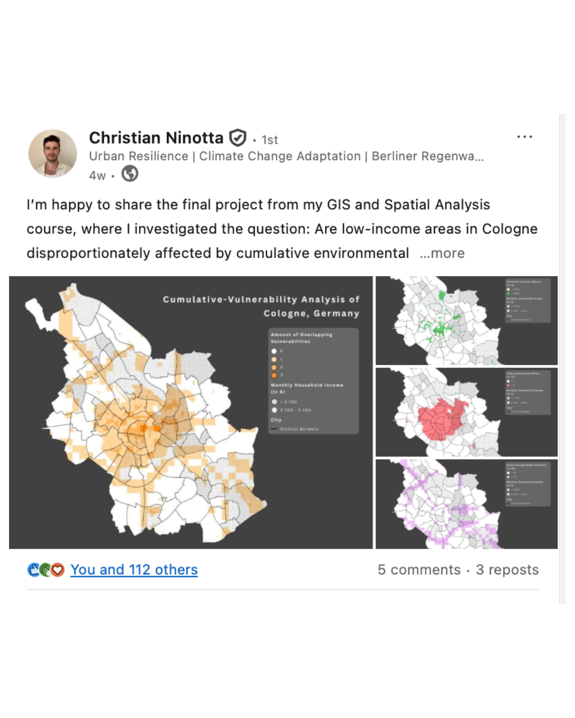Click the "1st" connection degree indicator
This screenshot has height=718, width=575.
pyautogui.click(x=269, y=140)
